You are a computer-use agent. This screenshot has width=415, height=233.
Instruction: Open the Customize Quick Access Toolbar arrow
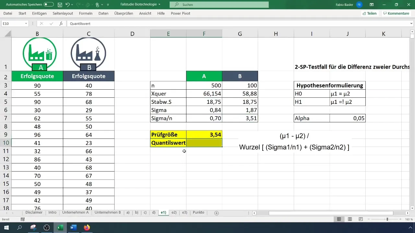tap(108, 5)
